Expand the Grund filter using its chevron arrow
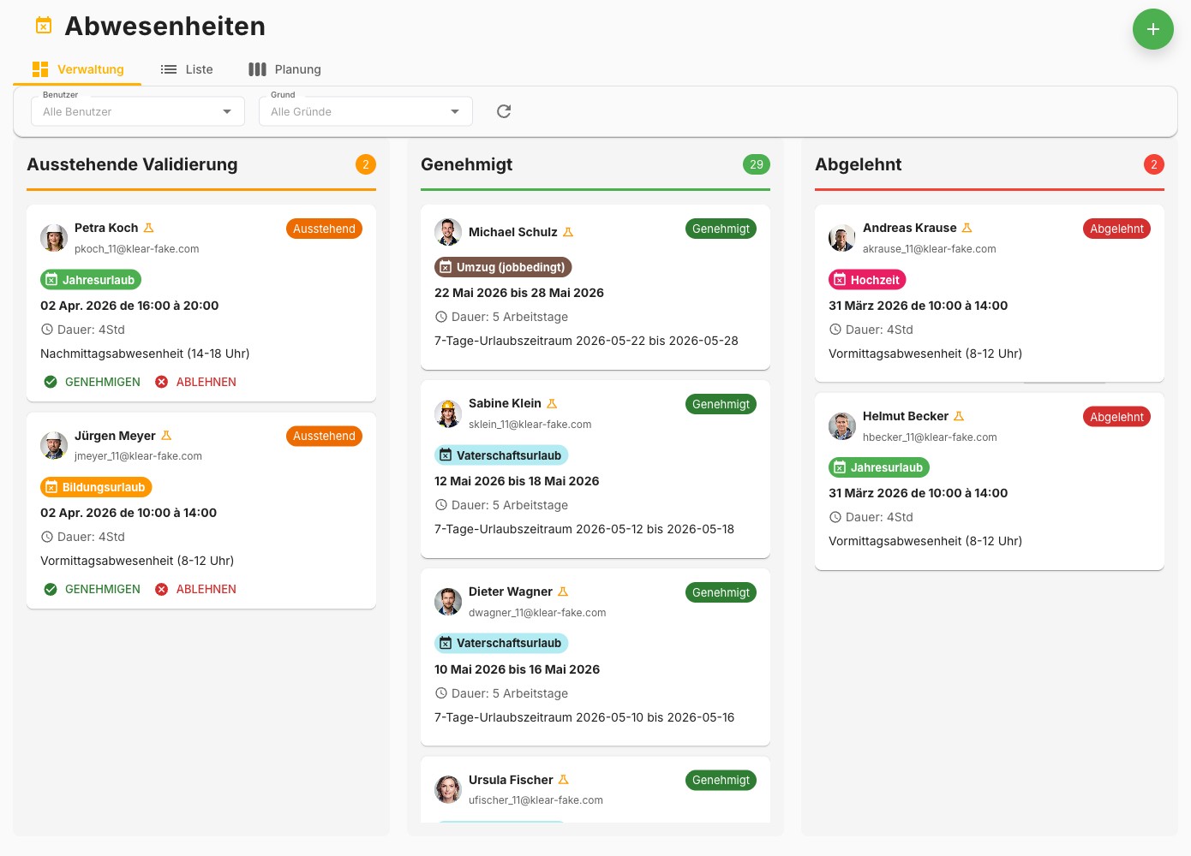The image size is (1191, 856). pos(455,111)
